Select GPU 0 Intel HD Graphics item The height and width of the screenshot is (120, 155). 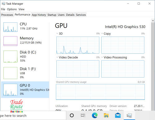[25, 90]
